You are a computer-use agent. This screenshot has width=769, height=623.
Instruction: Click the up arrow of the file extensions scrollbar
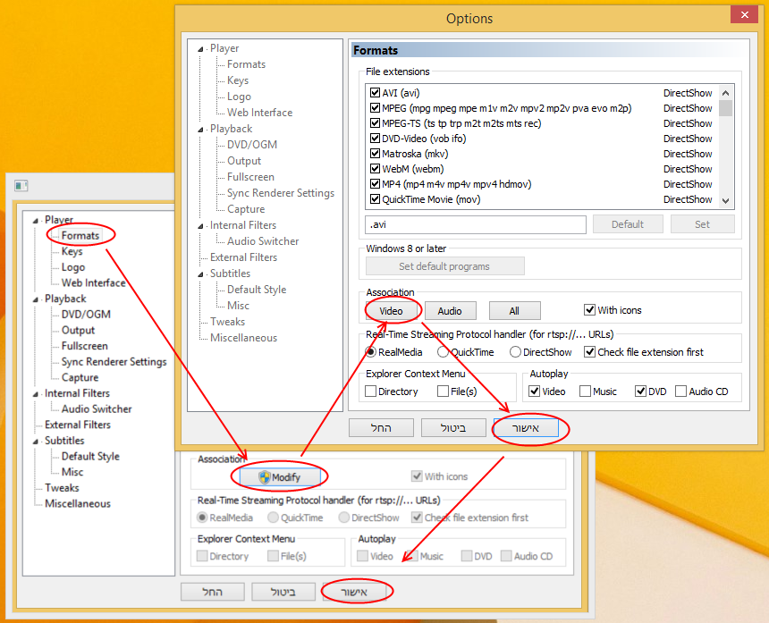click(725, 92)
